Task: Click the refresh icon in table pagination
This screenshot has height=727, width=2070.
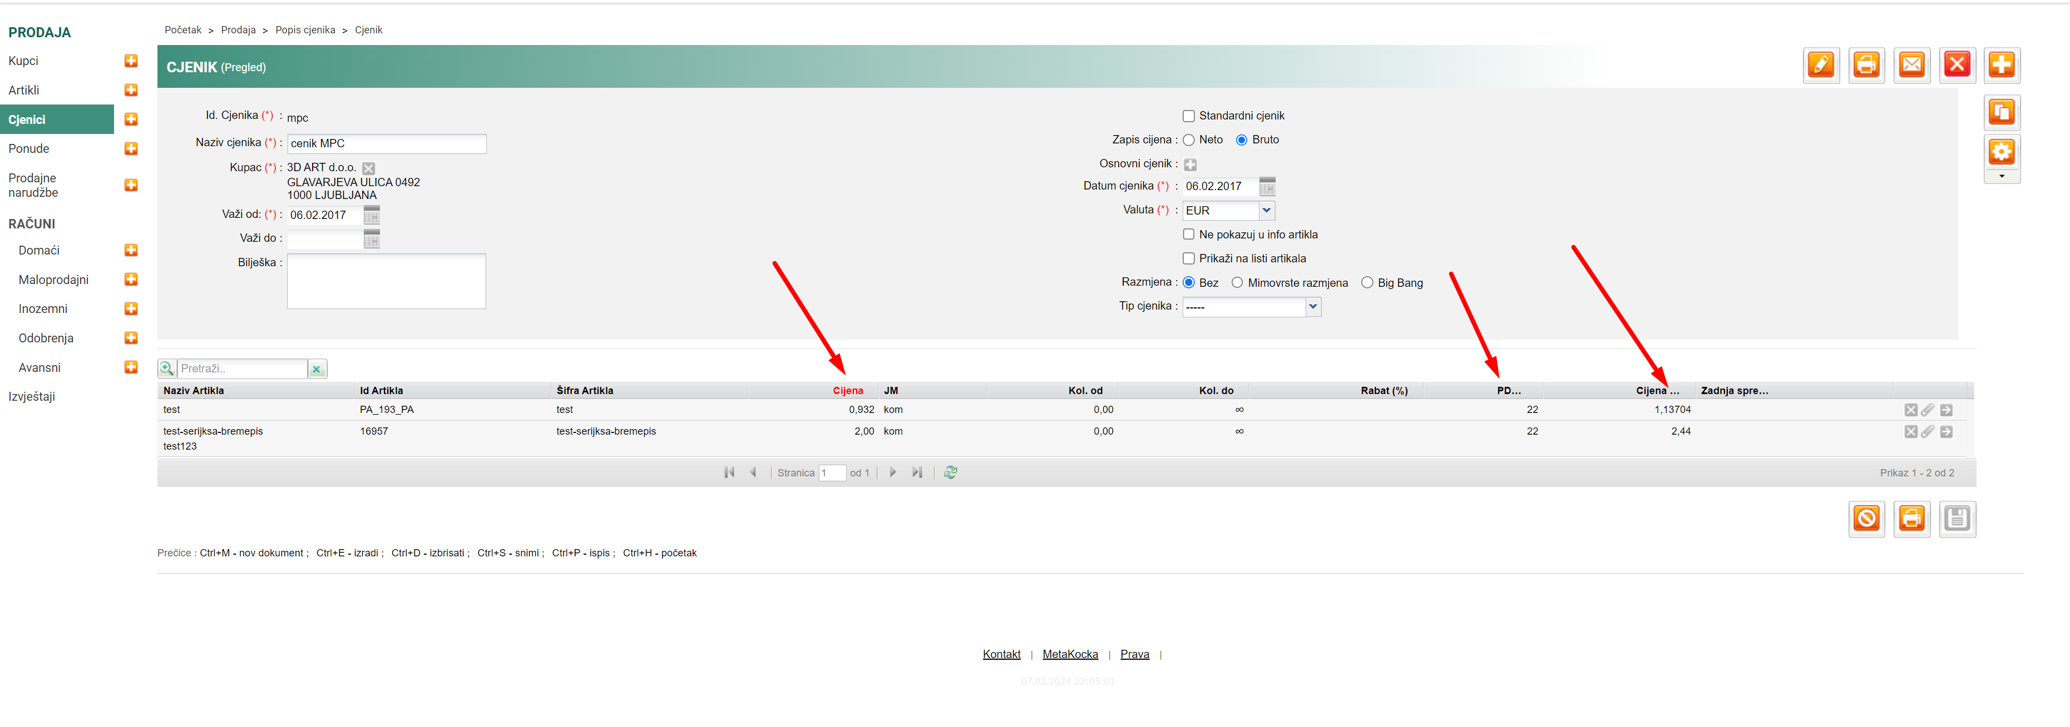Action: tap(951, 472)
